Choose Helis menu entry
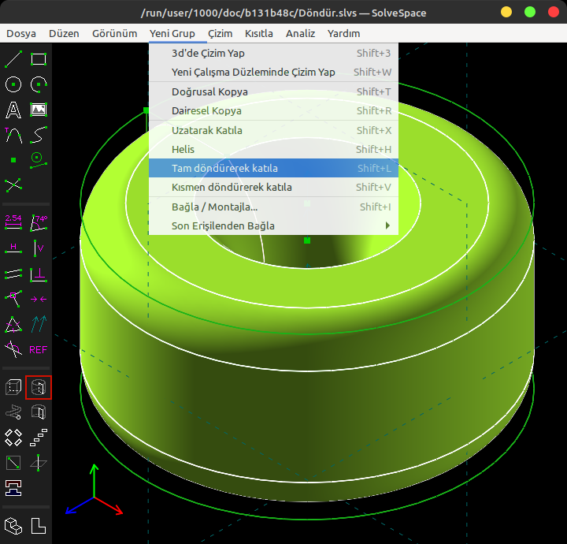 (x=273, y=149)
